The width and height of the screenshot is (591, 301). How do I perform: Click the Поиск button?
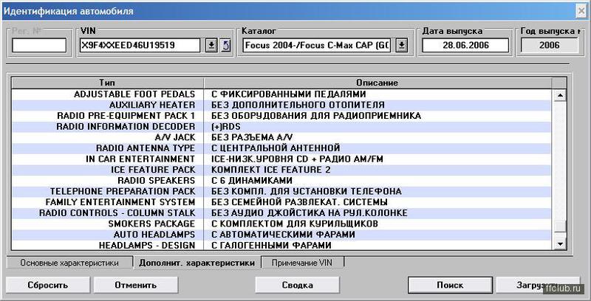click(450, 286)
